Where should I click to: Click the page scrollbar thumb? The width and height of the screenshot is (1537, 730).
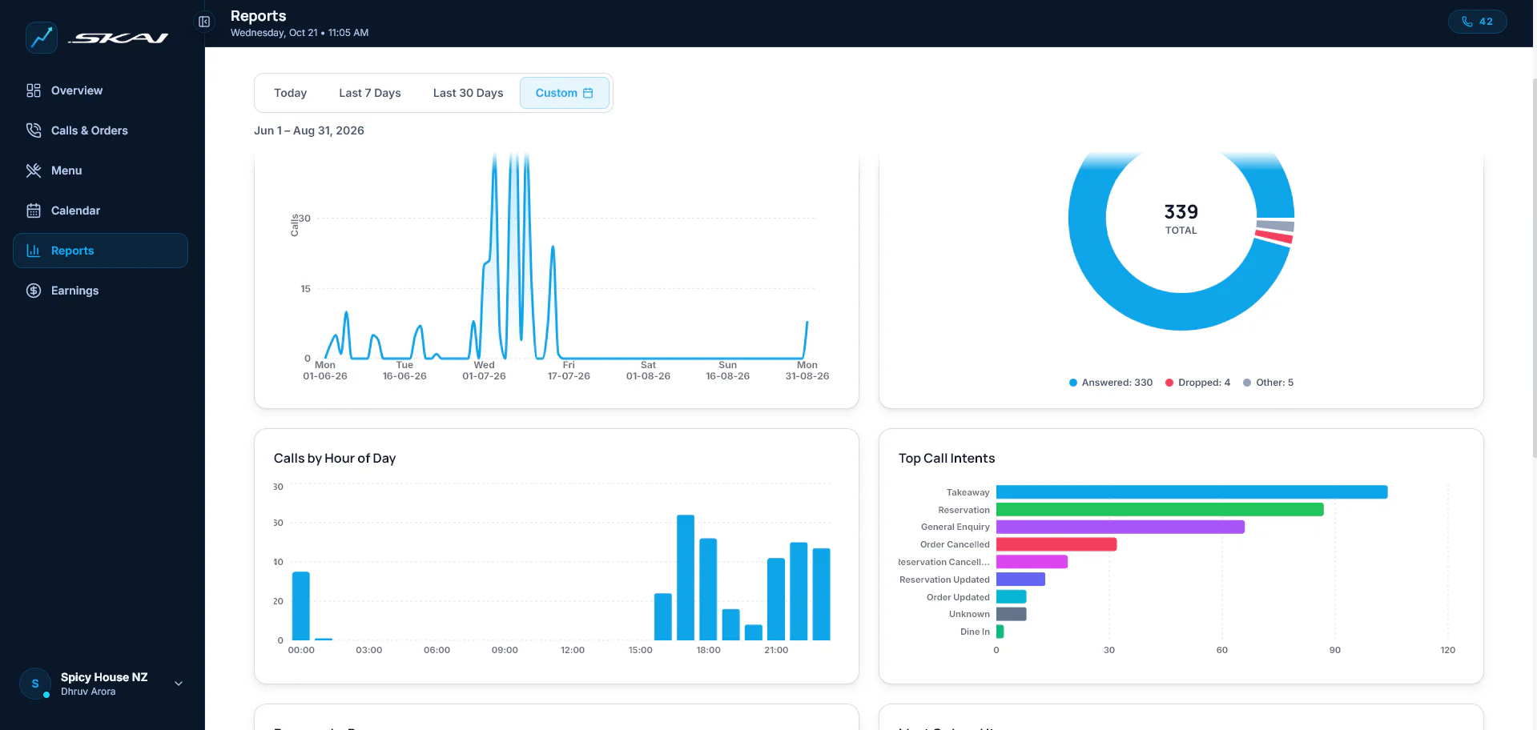1534,268
